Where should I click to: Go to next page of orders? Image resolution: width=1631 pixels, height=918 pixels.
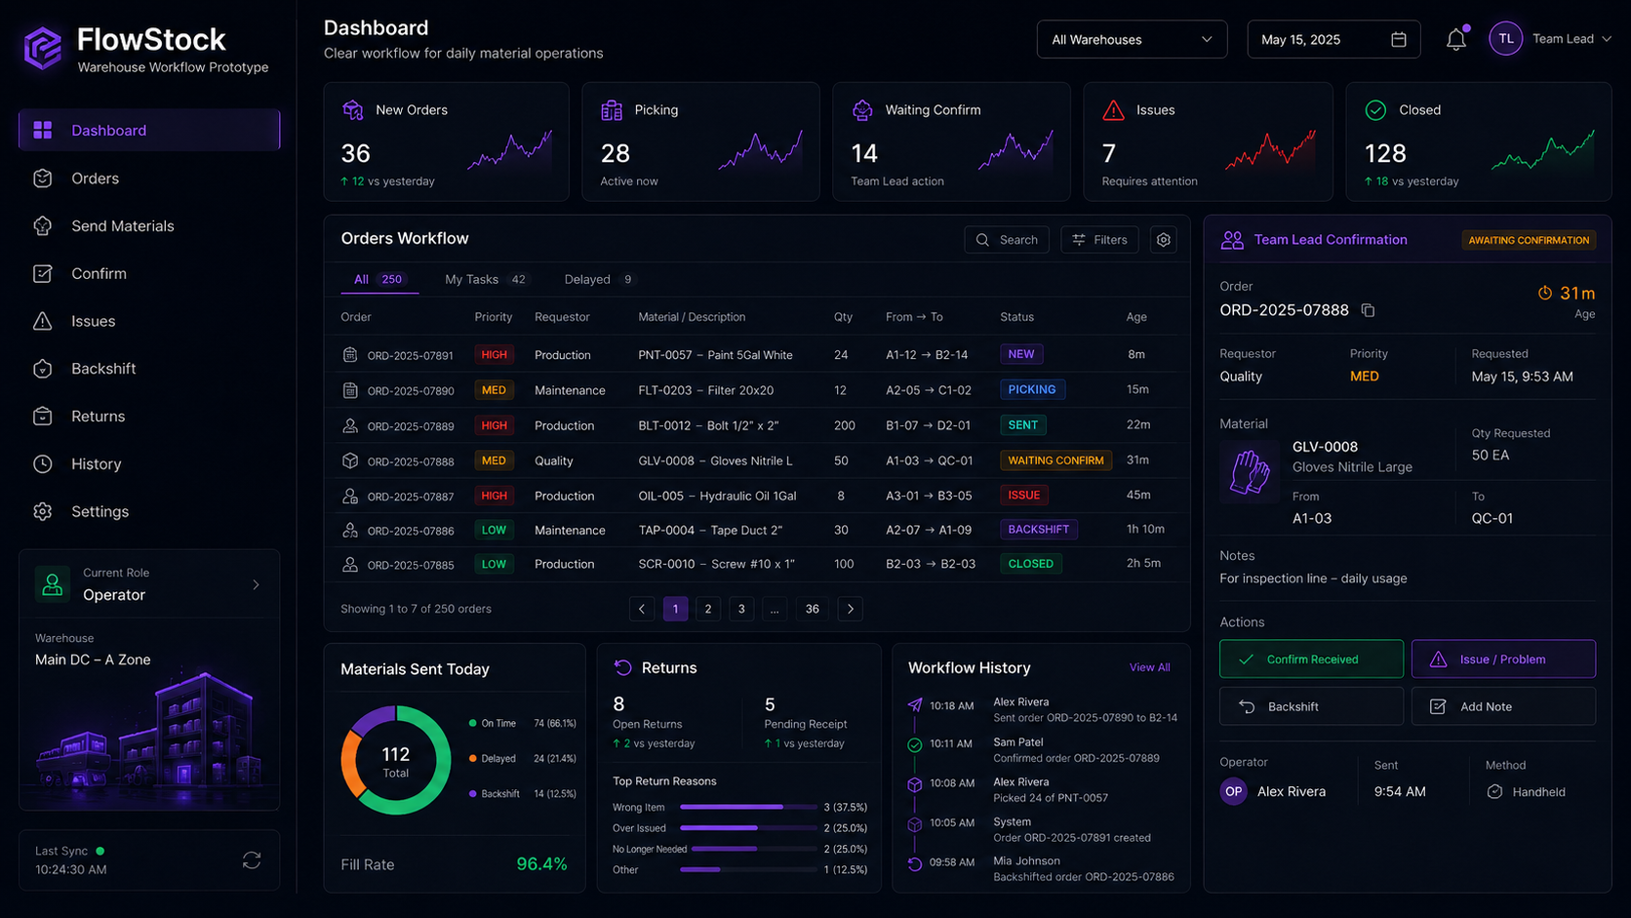pyautogui.click(x=851, y=609)
